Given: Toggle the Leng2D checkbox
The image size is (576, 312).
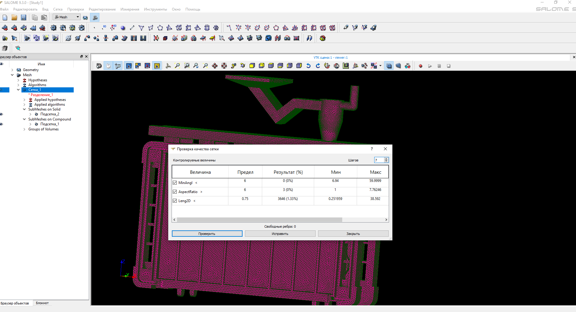Looking at the screenshot, I should point(175,201).
